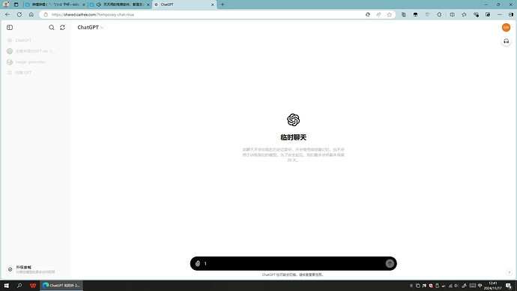Screen dimensions: 517x291
Task: Open WPS Office from the taskbar
Action: coord(33,286)
